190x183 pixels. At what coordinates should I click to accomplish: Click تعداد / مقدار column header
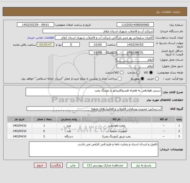(44, 119)
